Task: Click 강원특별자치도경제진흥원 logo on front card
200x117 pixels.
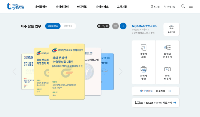Action: click(x=68, y=50)
